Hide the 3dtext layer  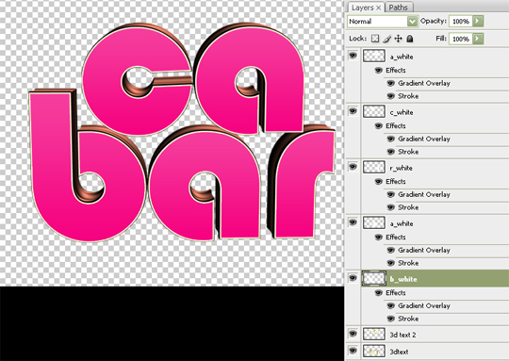353,351
